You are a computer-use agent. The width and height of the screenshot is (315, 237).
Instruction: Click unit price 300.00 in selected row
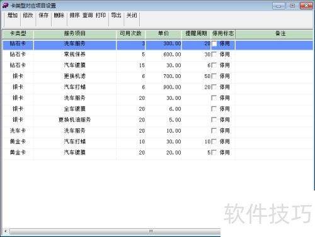[x=163, y=45]
